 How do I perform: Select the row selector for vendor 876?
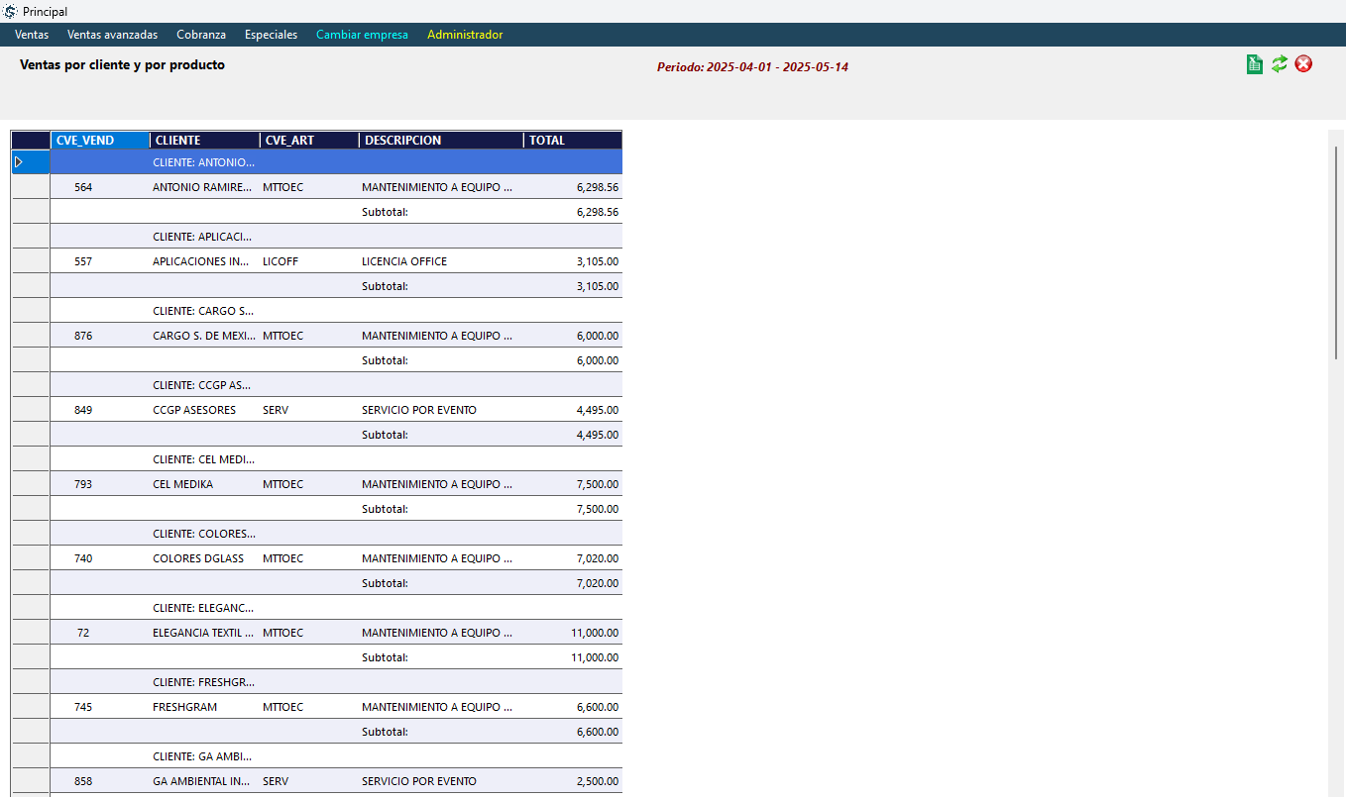[x=31, y=336]
